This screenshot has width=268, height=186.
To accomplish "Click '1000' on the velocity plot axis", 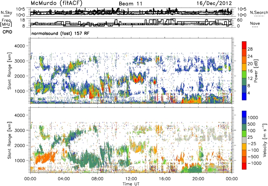I will point(19,160).
